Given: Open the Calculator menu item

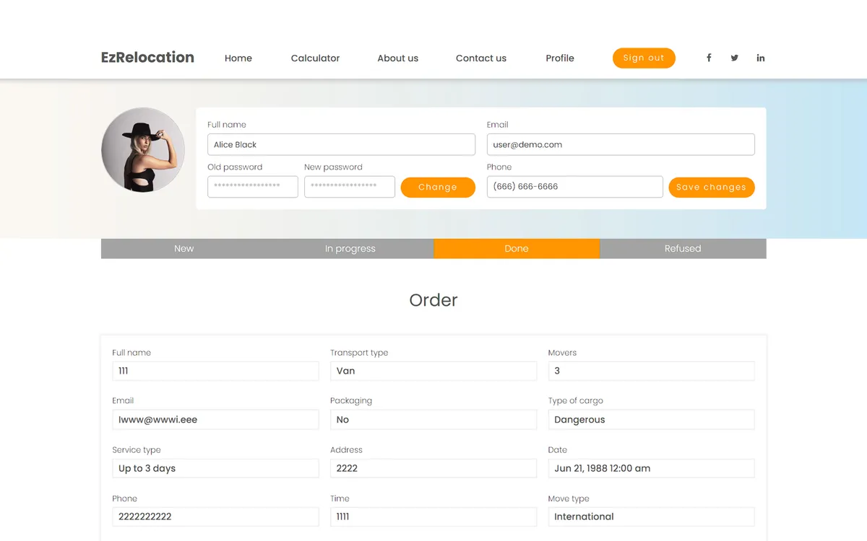Looking at the screenshot, I should point(315,58).
